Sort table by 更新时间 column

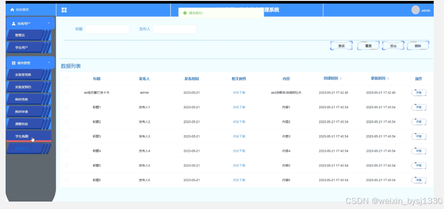(x=388, y=78)
